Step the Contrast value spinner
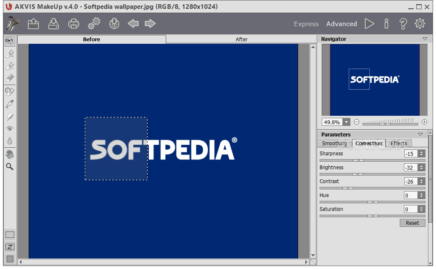This screenshot has width=436, height=269. point(422,181)
